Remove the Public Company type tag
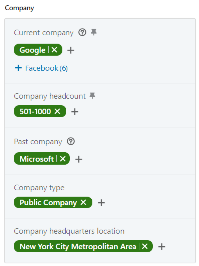Screen dimensions: 199x266 pos(83,202)
